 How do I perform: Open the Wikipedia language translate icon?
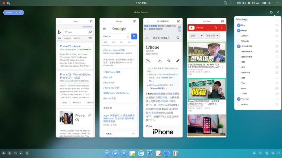tap(148, 60)
